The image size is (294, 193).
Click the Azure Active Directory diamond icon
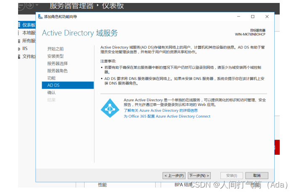pos(110,108)
